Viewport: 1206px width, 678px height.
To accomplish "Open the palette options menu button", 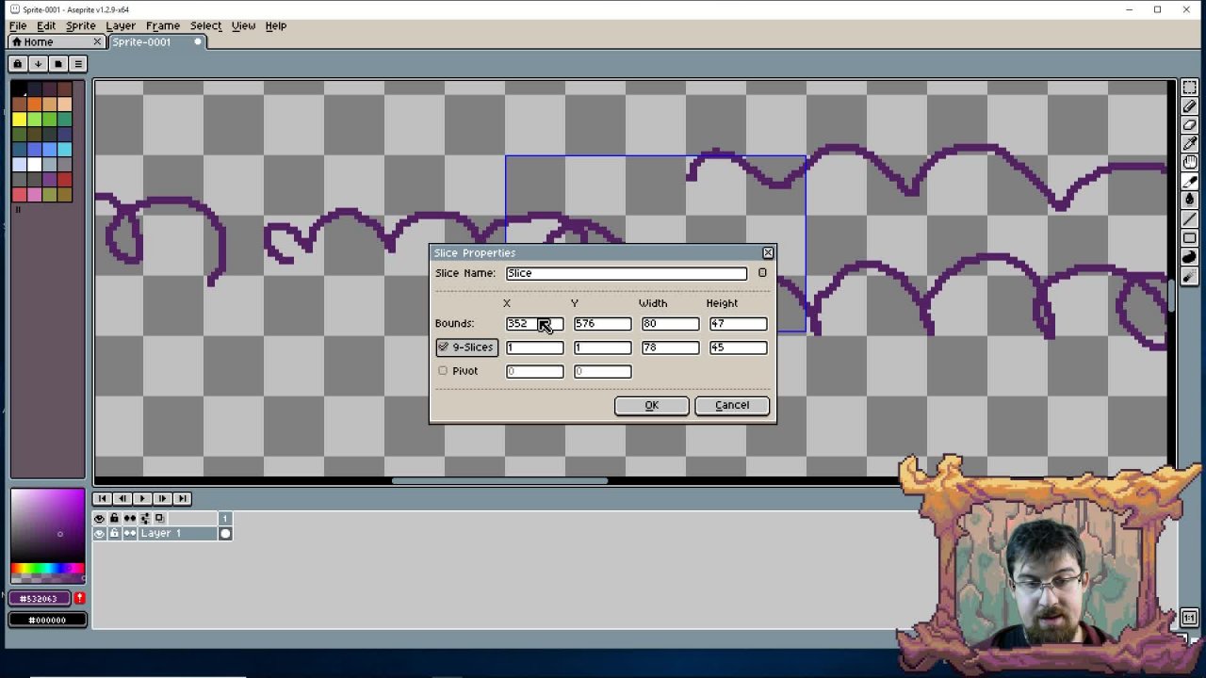I will coord(78,64).
